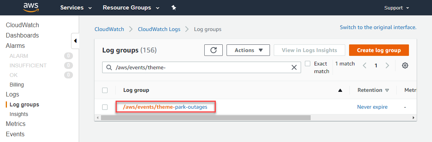Expand the Actions dropdown
Screen dimensions: 432x142
coord(248,50)
